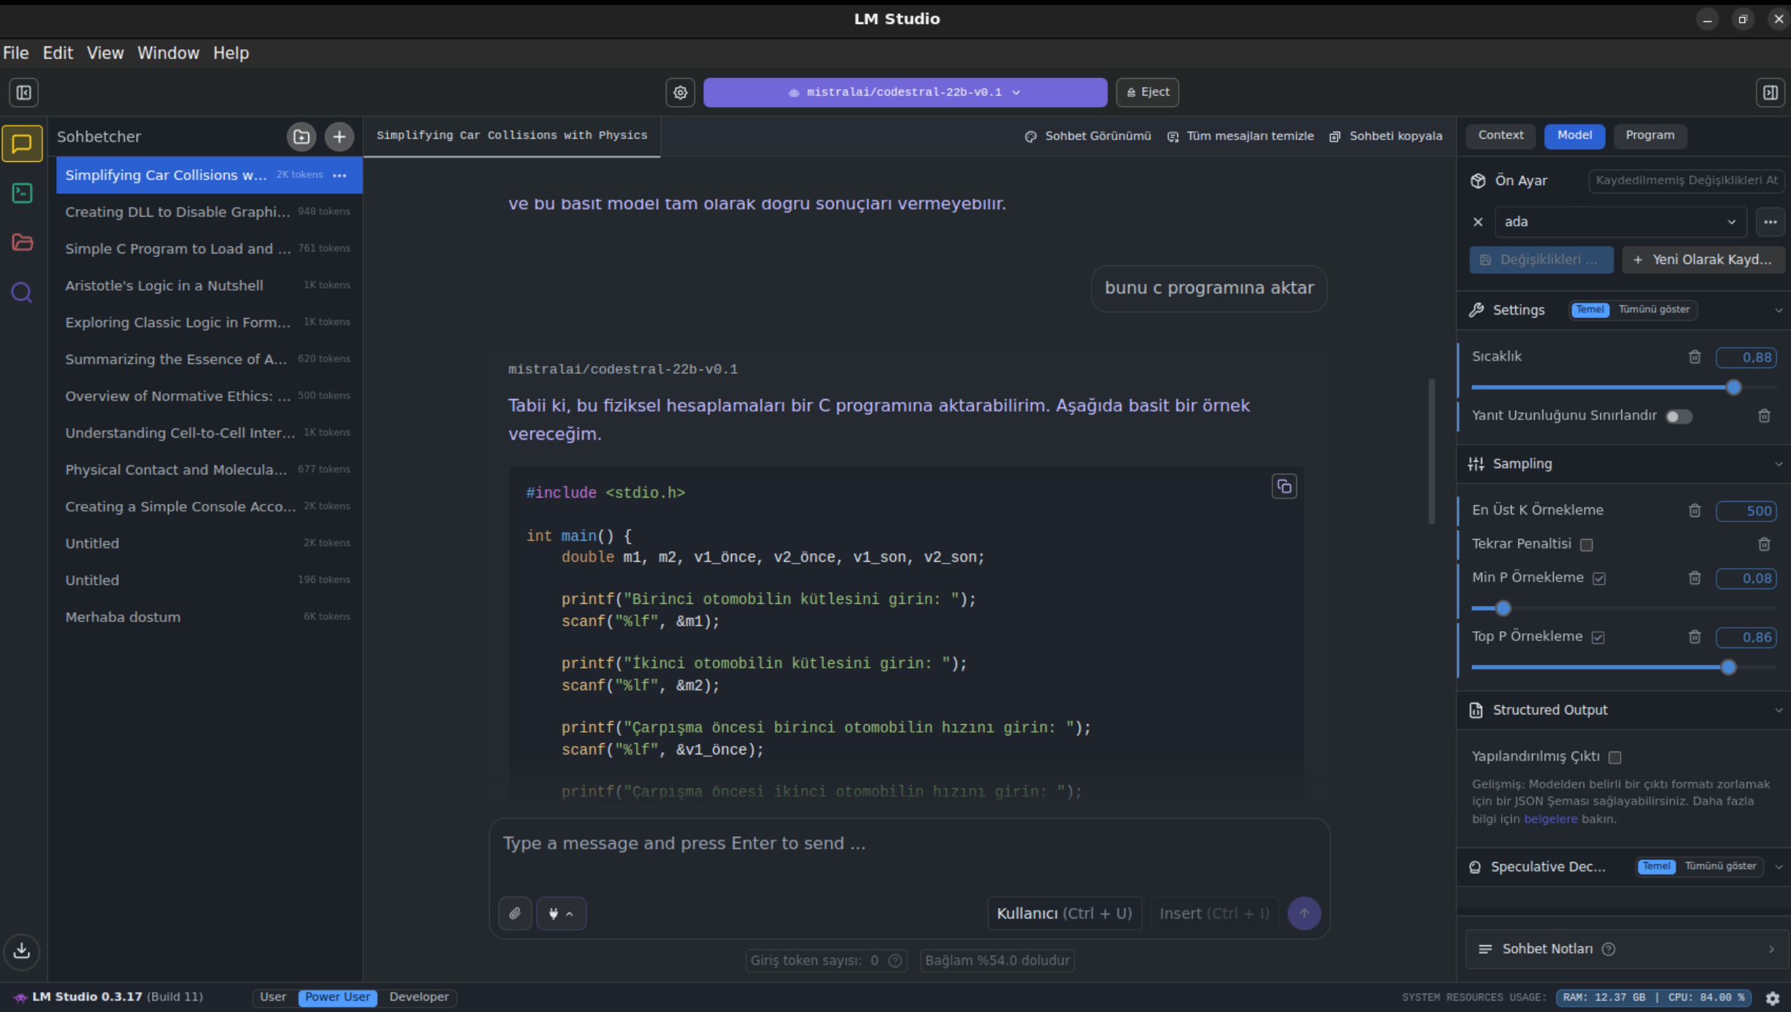Screen dimensions: 1791x1012
Task: Select Power User mode
Action: pos(338,997)
